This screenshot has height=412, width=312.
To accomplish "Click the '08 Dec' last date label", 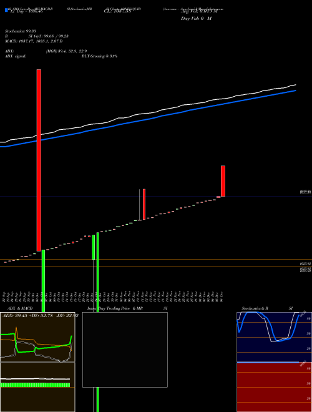I will [x=221, y=297].
